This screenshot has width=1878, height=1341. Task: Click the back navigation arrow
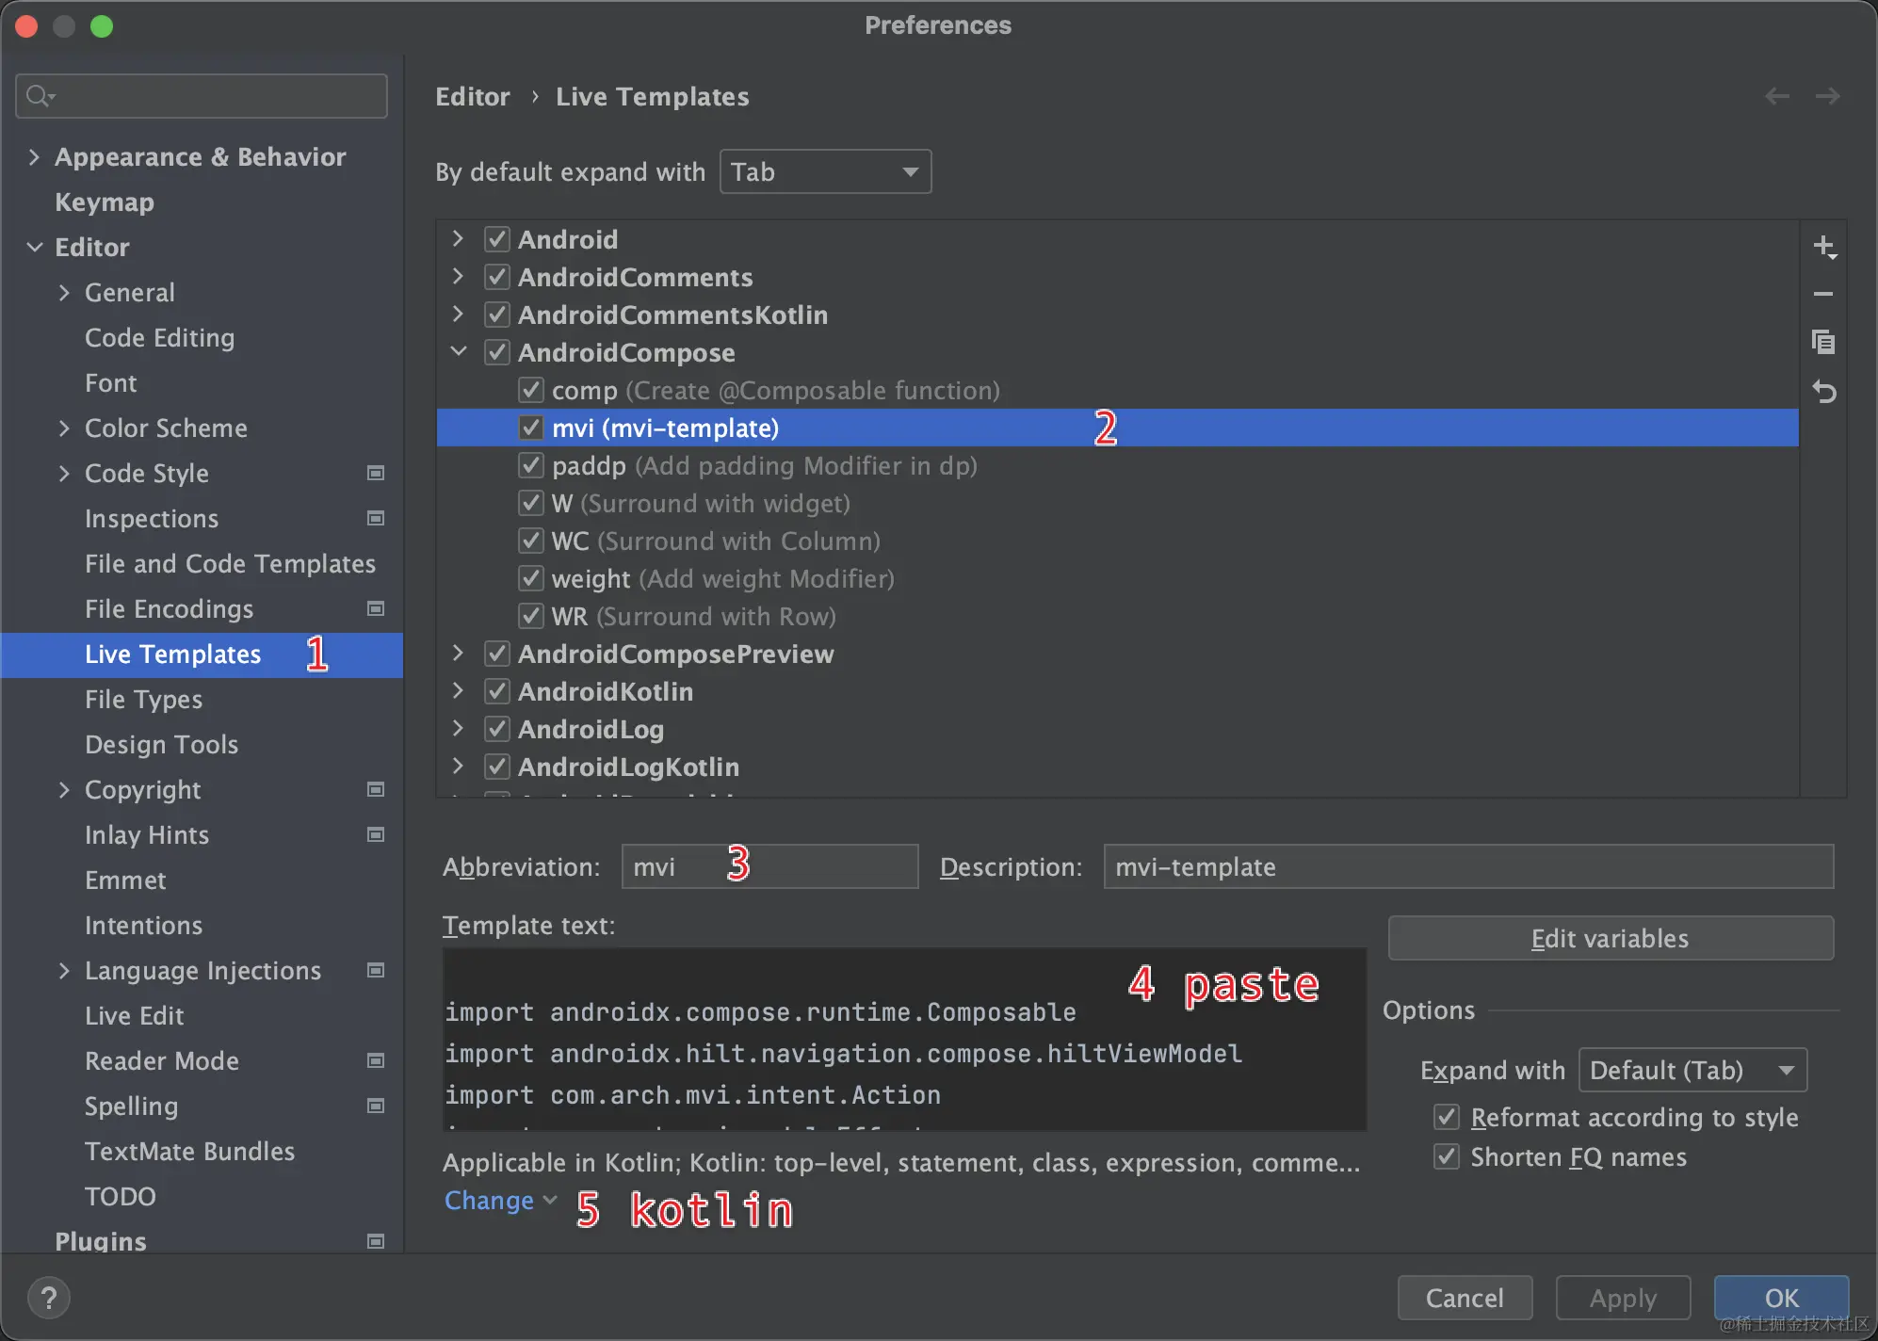click(1776, 96)
